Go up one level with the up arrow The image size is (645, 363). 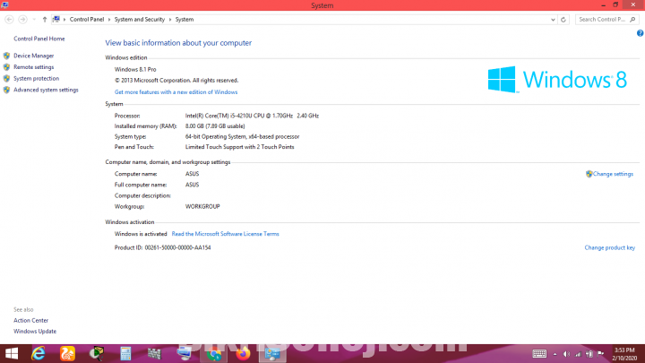[x=45, y=20]
